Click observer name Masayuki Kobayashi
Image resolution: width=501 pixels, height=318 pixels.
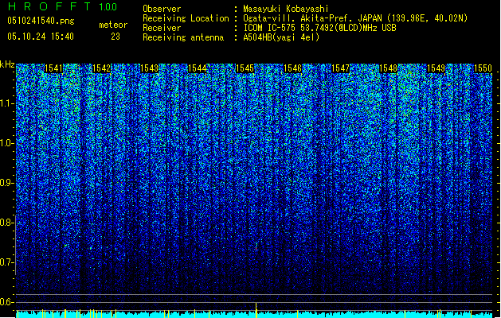tap(285, 9)
